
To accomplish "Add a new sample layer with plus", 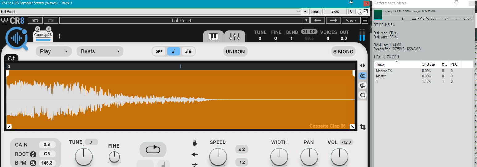I will point(60,36).
